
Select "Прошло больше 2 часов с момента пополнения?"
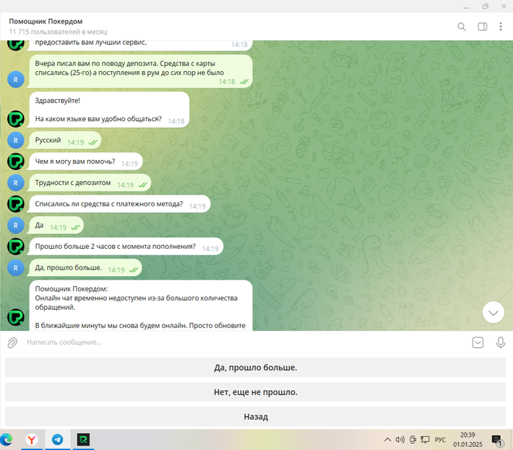pos(125,247)
